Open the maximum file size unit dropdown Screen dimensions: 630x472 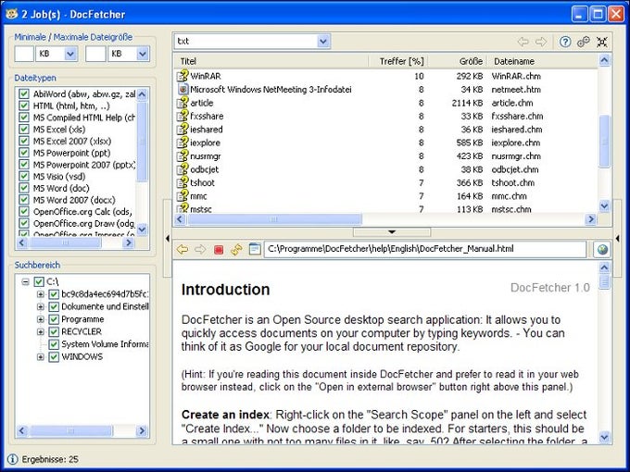(x=143, y=54)
